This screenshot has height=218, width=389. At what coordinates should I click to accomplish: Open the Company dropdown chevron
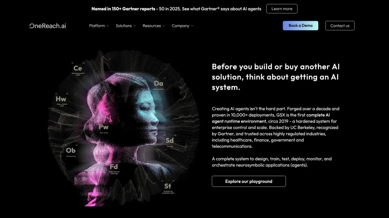pos(192,26)
